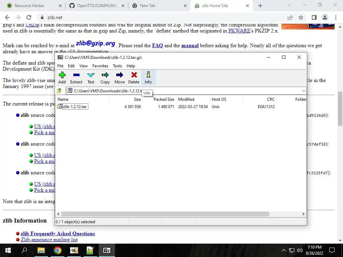
Task: Open a new Chrome tab with plus
Action: (260, 6)
